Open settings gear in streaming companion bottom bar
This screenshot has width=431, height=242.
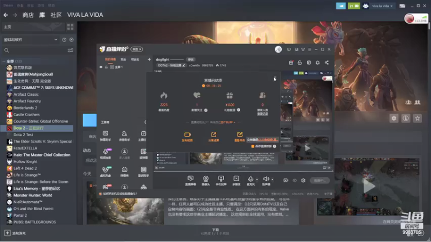coord(303,180)
